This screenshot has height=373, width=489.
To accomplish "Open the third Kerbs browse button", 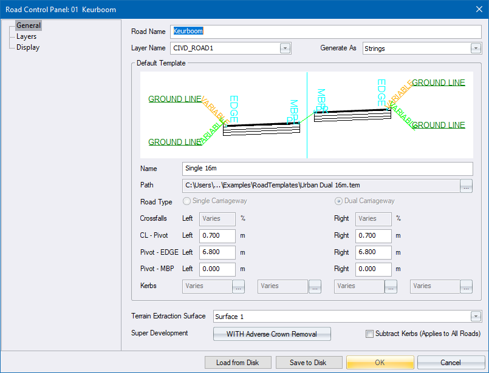I will (x=391, y=287).
